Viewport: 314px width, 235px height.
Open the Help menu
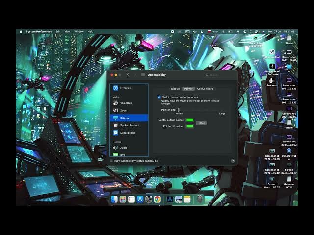[90, 31]
